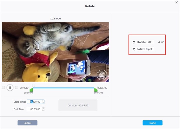180x129 pixels.
Task: Click the angle icon beside 0°
Action: [x=159, y=42]
